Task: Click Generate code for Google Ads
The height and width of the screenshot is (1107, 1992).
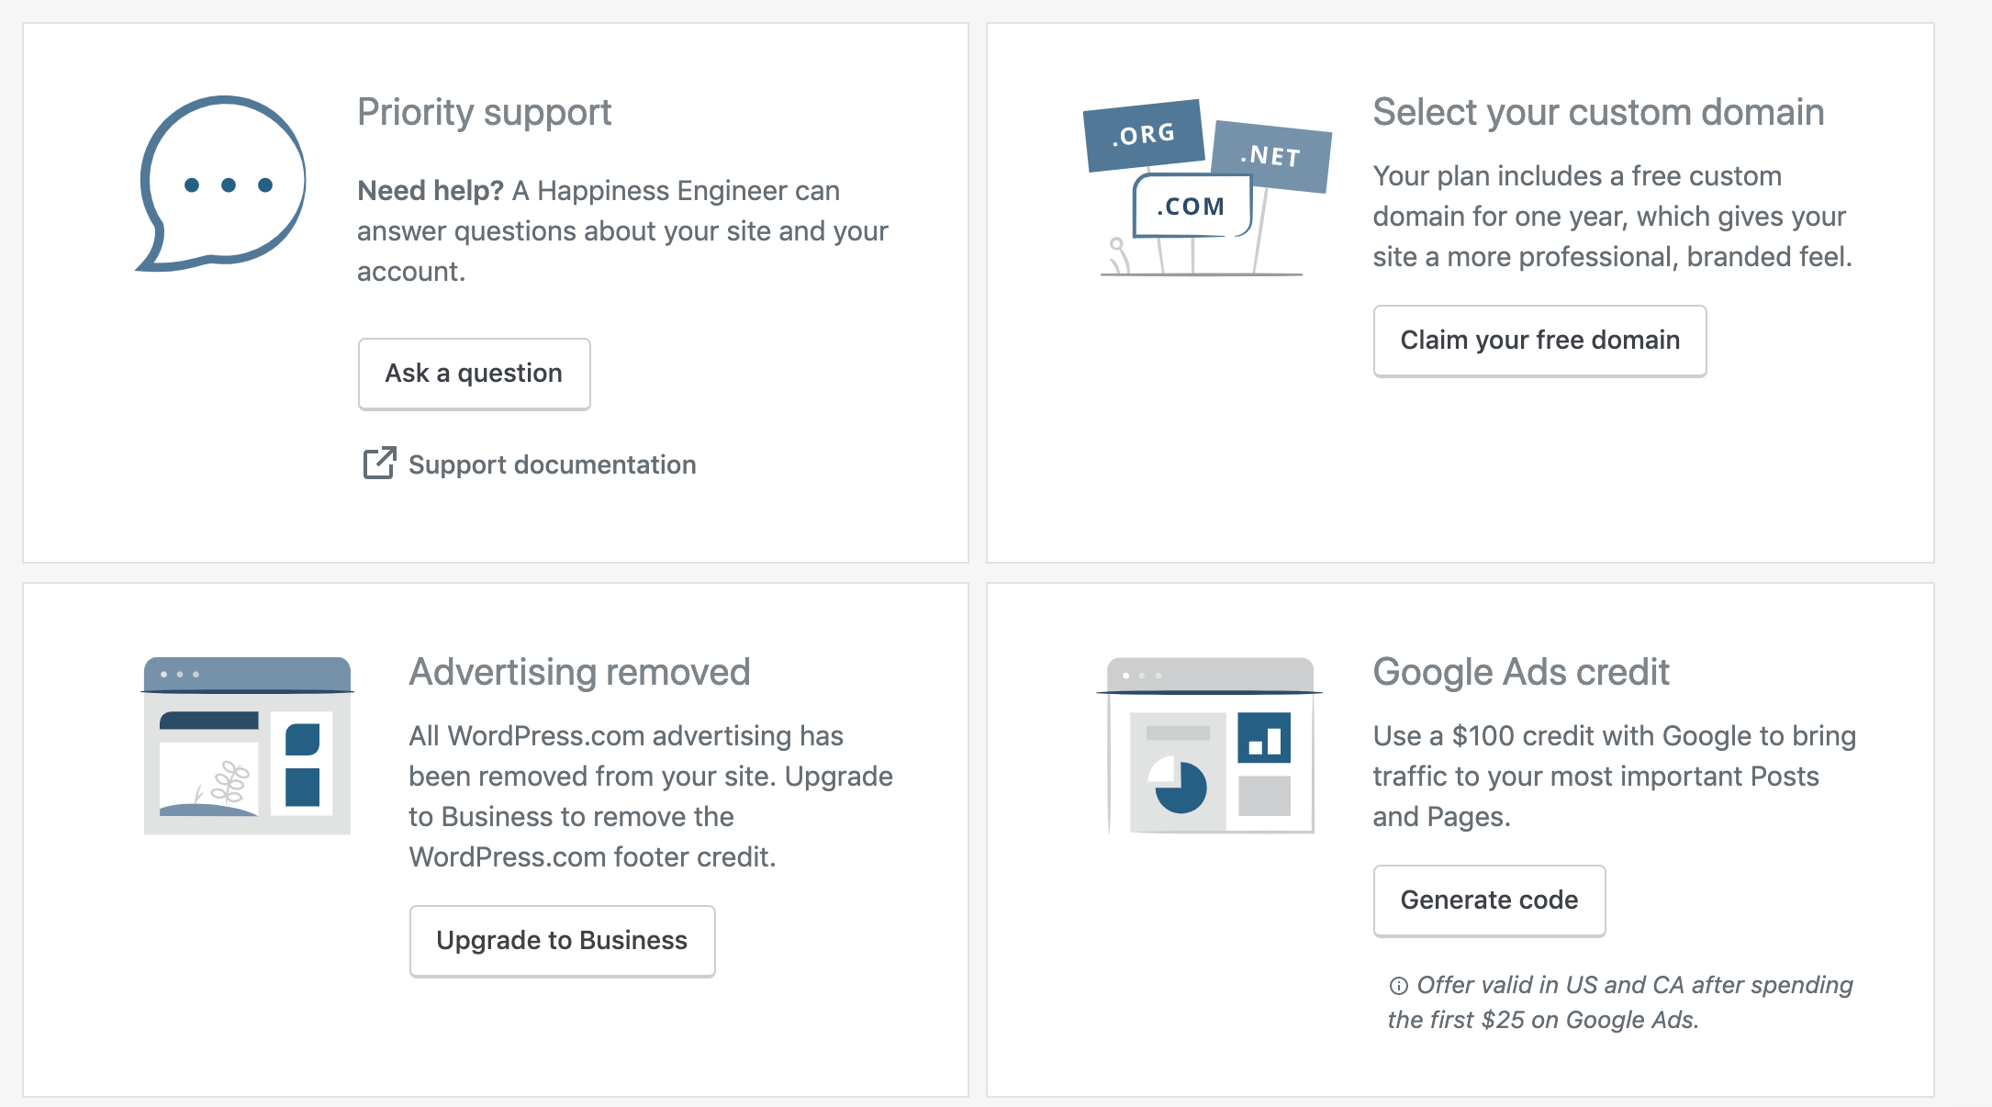Action: [x=1489, y=900]
